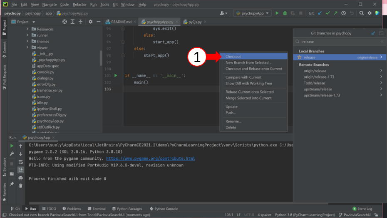The image size is (387, 218).
Task: Click the Select Opened File target icon
Action: pyautogui.click(x=64, y=22)
